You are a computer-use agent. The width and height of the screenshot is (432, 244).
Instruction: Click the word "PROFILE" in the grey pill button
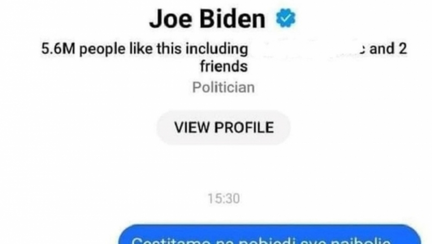tap(244, 127)
